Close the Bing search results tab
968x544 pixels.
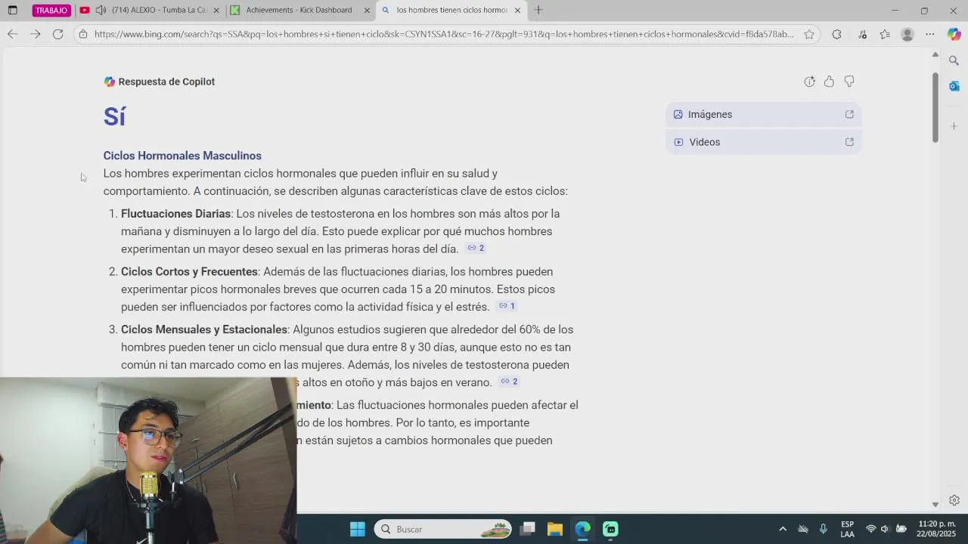point(517,11)
